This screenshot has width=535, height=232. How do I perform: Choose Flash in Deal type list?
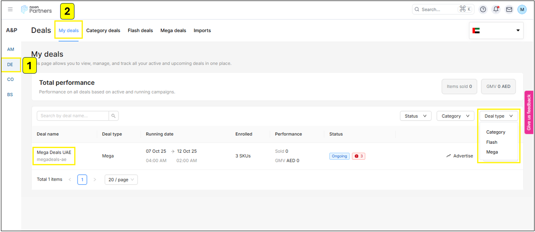pyautogui.click(x=492, y=142)
